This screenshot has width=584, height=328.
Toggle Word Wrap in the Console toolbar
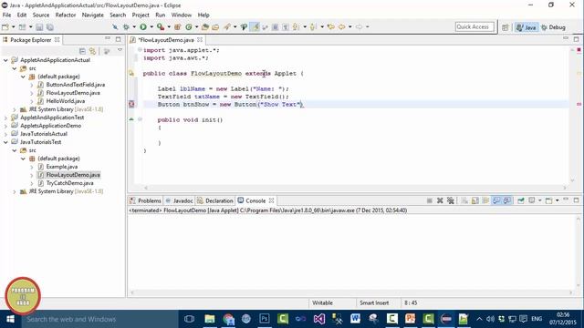(485, 200)
